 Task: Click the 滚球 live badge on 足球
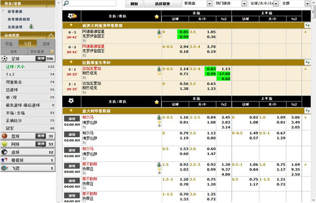tap(41, 58)
